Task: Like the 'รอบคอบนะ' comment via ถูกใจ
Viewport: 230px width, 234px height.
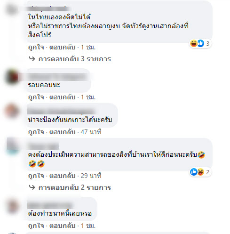Action: (36, 97)
